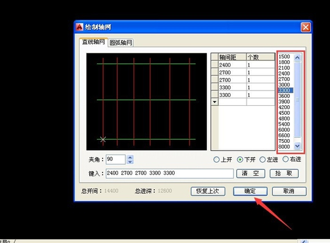Viewport: 330px width, 243px height.
Task: Select 4500 in the spacing list
Action: point(284,113)
